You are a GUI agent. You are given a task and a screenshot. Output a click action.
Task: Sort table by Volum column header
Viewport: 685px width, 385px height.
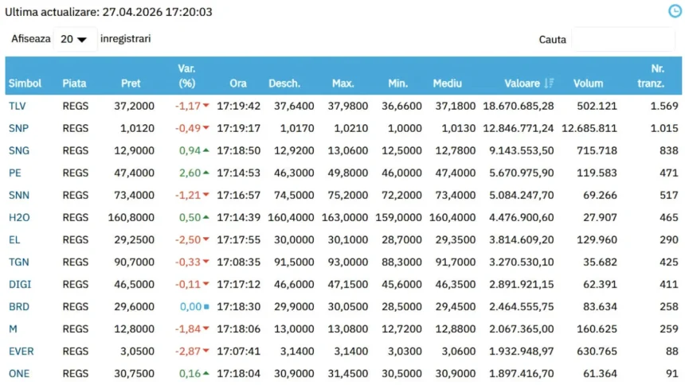coord(588,84)
